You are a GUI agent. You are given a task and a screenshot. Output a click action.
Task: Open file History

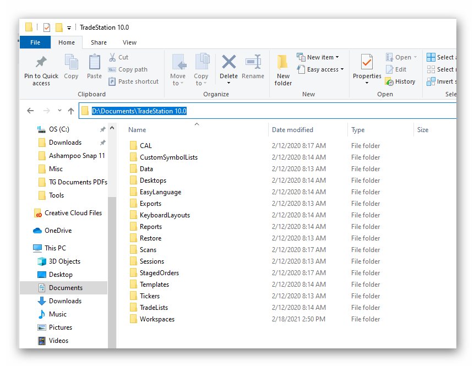pos(400,81)
